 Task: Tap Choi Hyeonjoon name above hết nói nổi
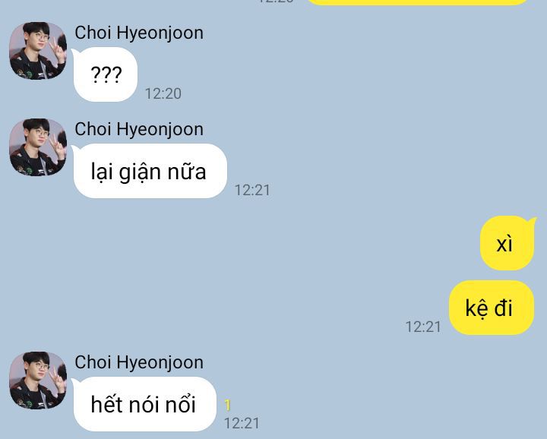click(x=139, y=362)
